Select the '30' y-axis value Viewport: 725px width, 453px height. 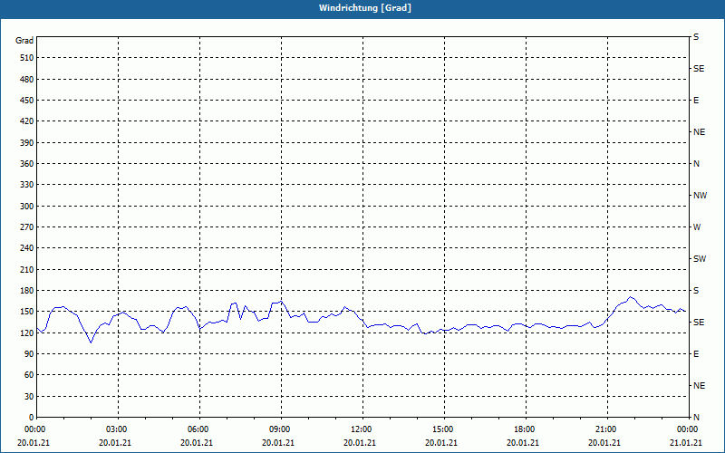point(29,397)
